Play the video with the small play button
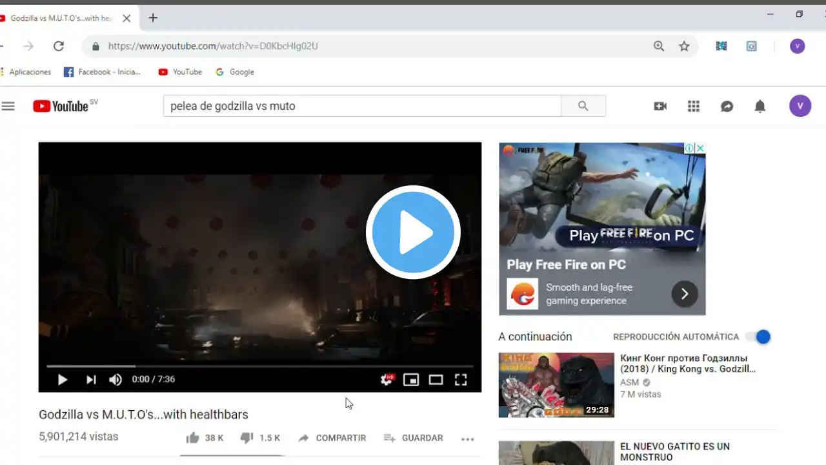 pos(63,380)
